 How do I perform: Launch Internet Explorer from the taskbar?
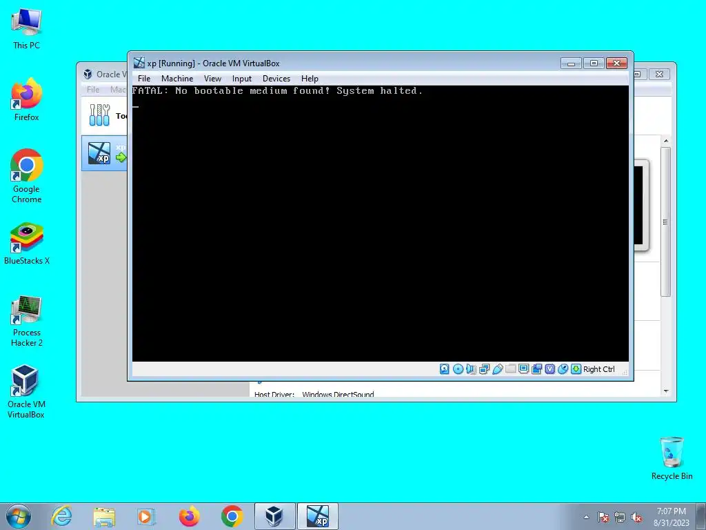click(x=61, y=516)
